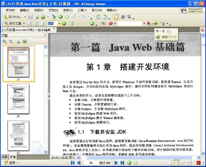
Task: Click the rotate clockwise icon
Action: click(x=105, y=17)
